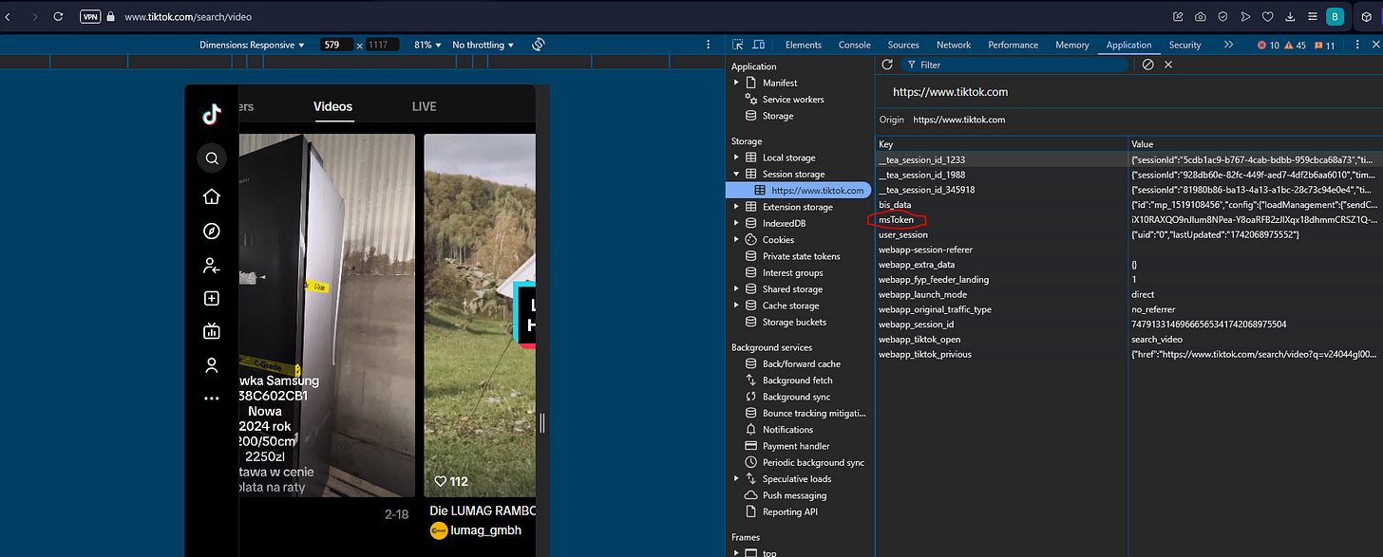Click the Upload plus icon
Screen dimensions: 1383x557
tap(212, 298)
